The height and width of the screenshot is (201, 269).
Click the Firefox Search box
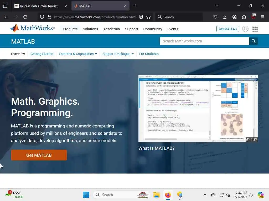click(179, 17)
